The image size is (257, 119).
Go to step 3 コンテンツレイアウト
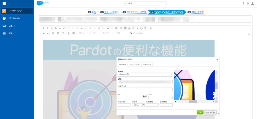coord(135,12)
